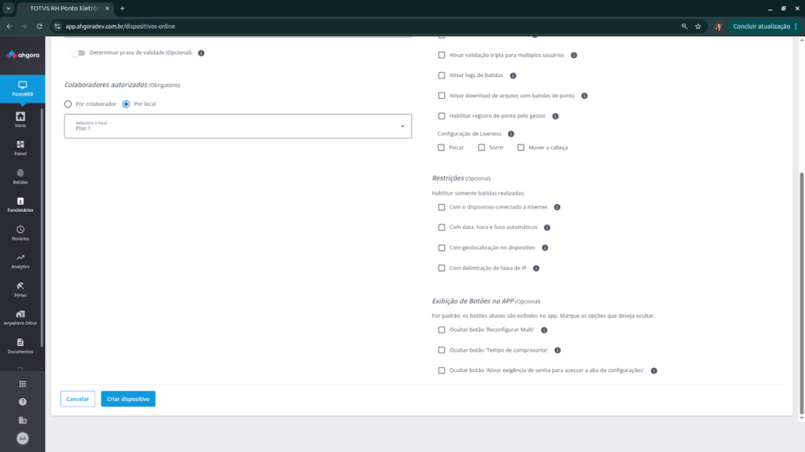This screenshot has height=452, width=805.
Task: Open the Férias beach umbrella icon
Action: (20, 286)
